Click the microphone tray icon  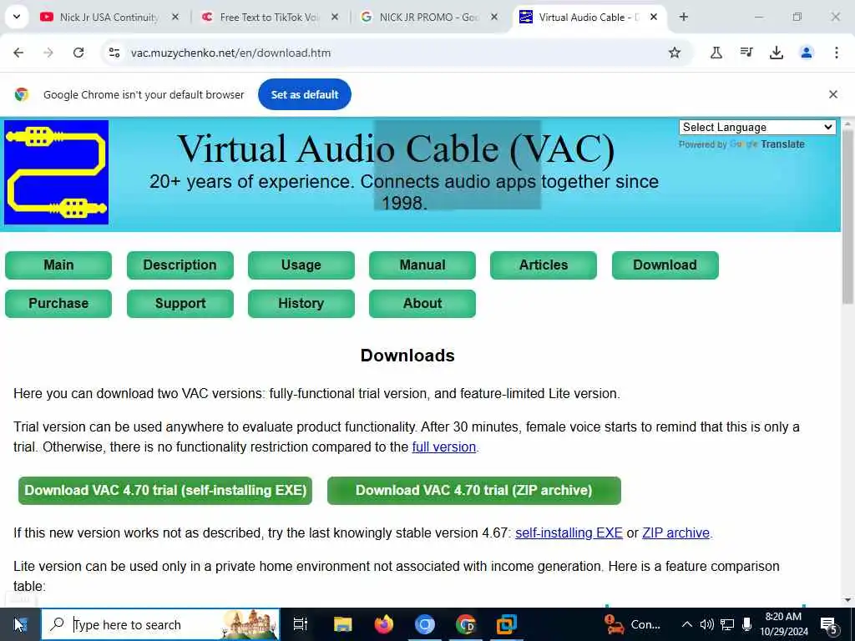(x=747, y=624)
